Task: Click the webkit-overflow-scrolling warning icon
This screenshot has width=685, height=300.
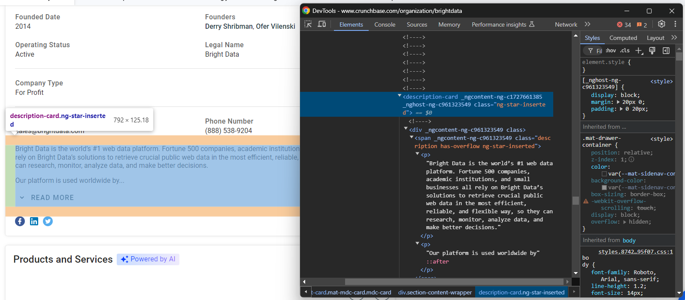Action: [x=586, y=201]
